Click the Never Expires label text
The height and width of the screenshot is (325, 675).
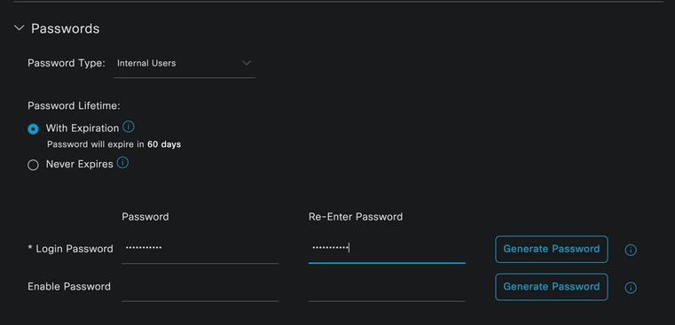pos(79,164)
